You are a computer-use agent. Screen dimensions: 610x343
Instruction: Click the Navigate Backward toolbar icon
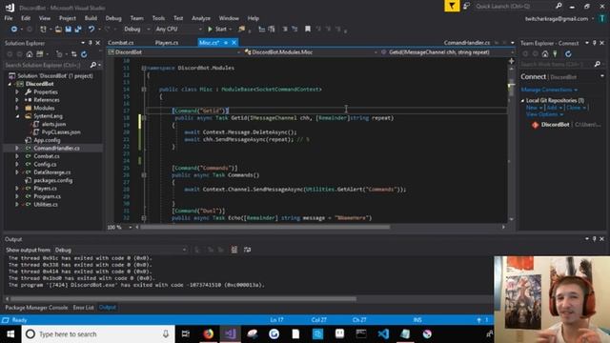(x=14, y=30)
